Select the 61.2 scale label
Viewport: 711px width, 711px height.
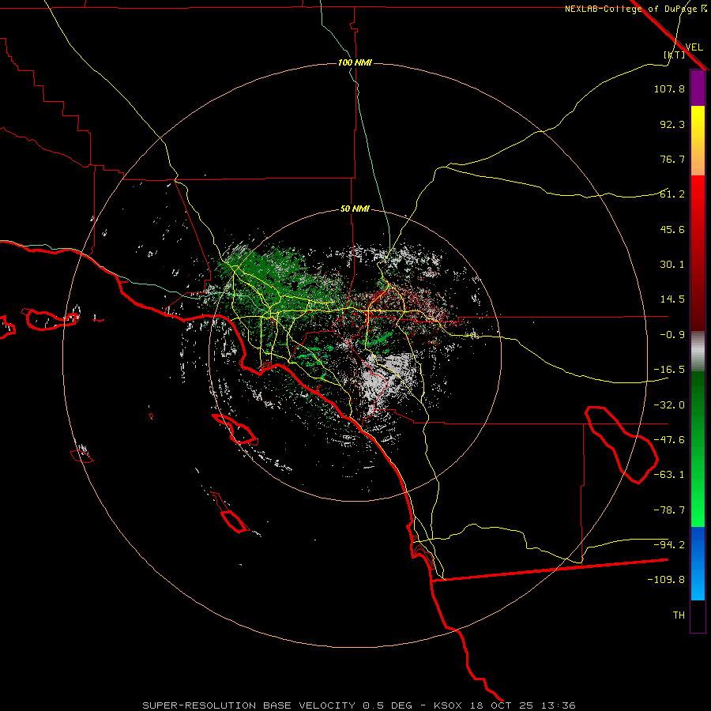(x=672, y=194)
